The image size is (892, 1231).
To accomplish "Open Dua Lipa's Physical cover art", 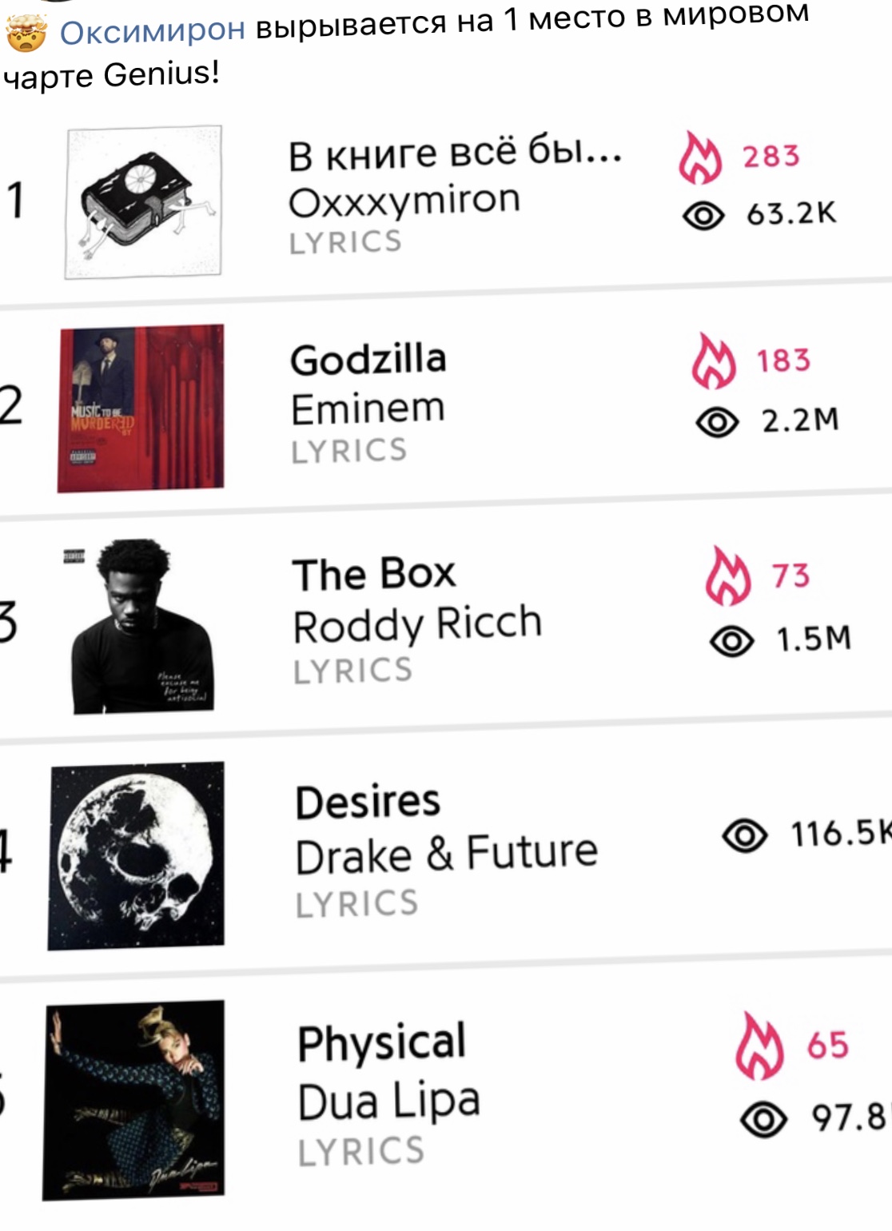I will (x=134, y=1101).
